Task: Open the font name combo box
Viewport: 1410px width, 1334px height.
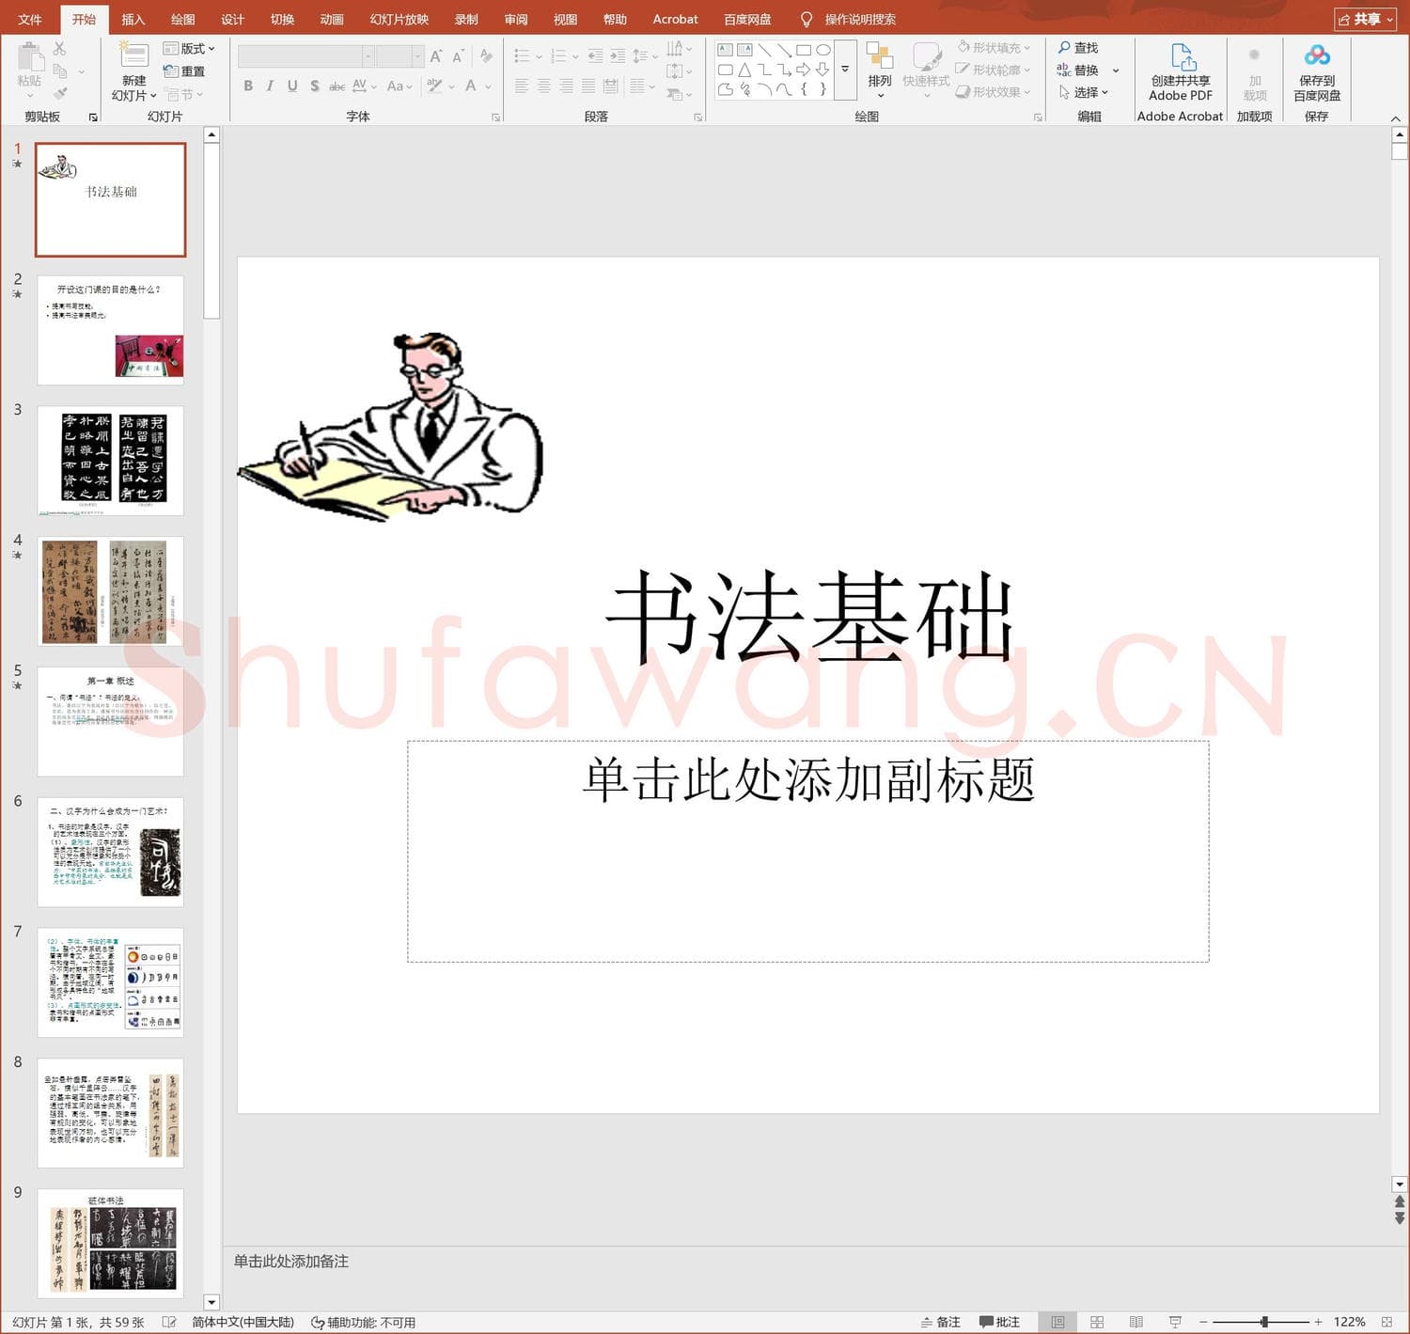Action: [x=305, y=56]
